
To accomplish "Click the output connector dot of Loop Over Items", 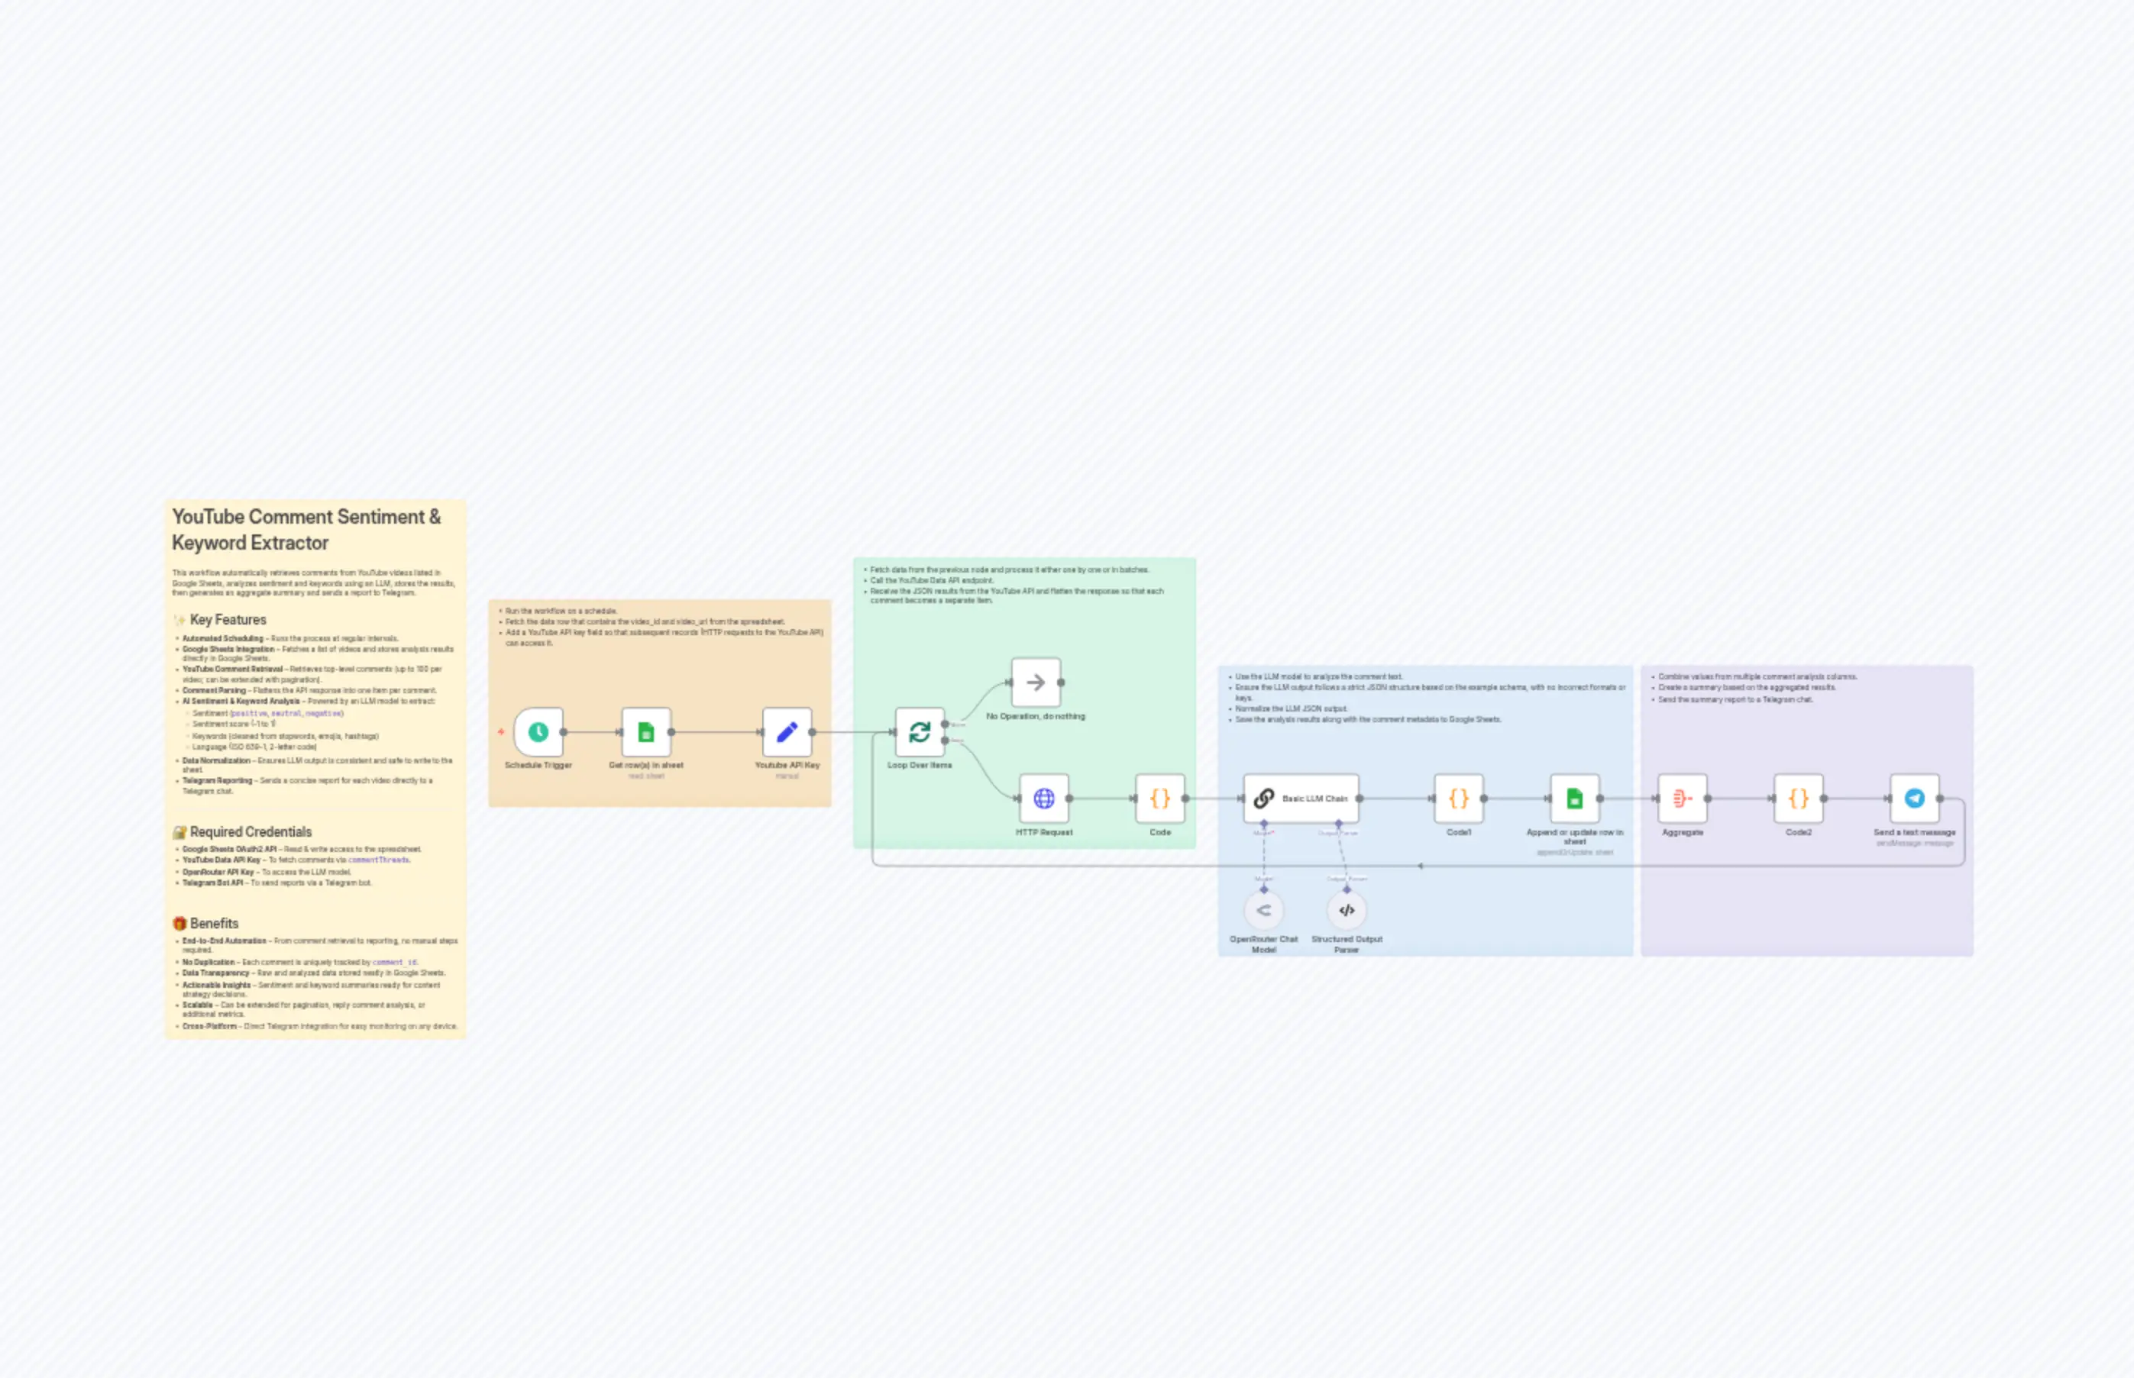I will click(x=946, y=726).
